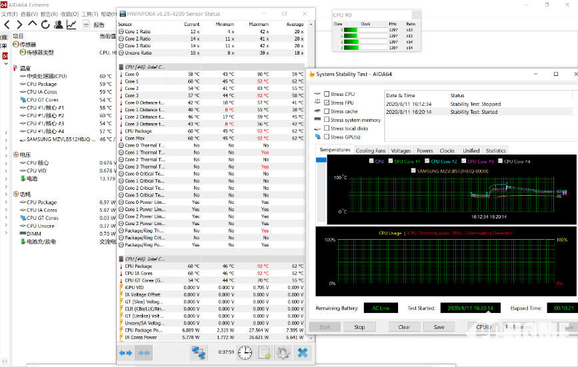Open the user icon in AIDA64 toolbar
The image size is (578, 367).
point(58,25)
